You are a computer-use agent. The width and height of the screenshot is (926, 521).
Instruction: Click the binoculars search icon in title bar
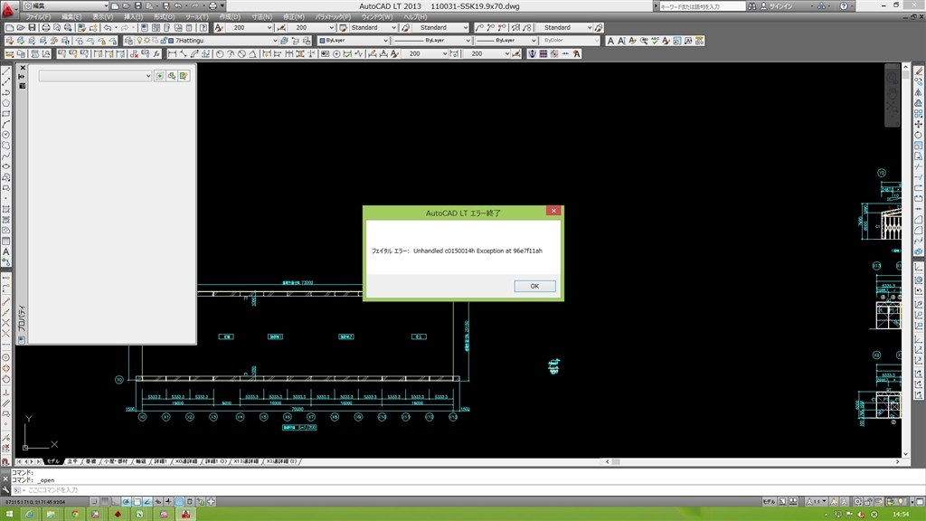(x=751, y=6)
